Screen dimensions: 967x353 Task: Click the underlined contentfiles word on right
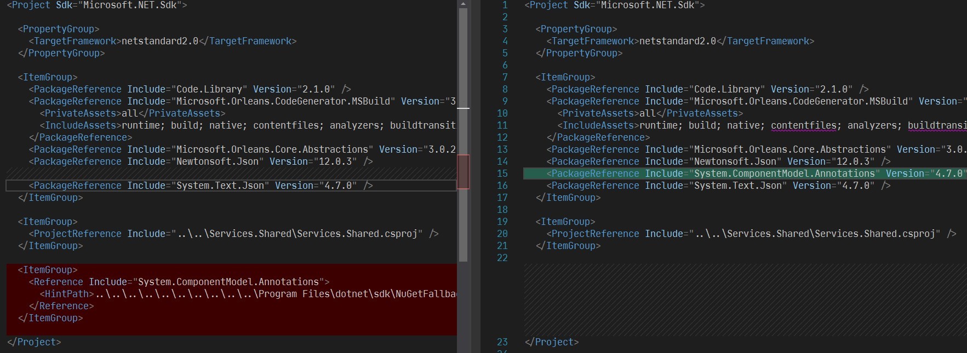803,125
